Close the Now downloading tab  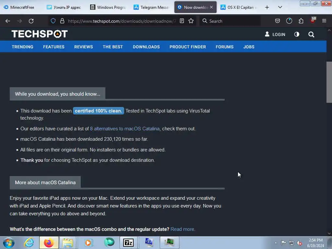tap(211, 7)
